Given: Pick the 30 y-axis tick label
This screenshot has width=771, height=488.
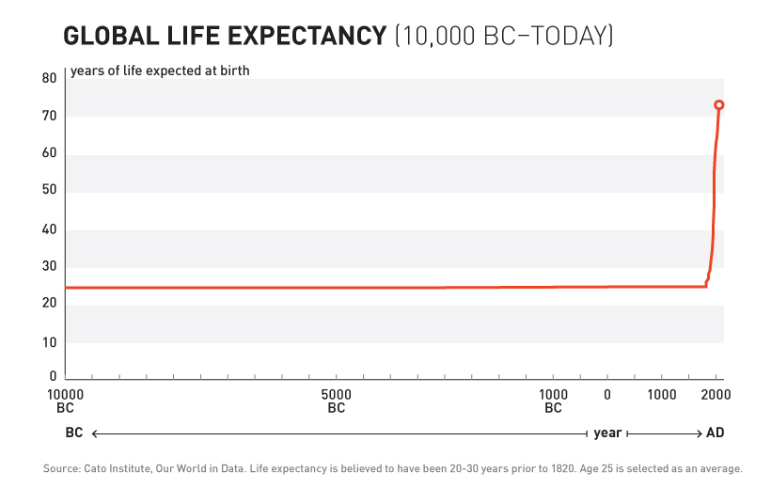Looking at the screenshot, I should click(50, 266).
